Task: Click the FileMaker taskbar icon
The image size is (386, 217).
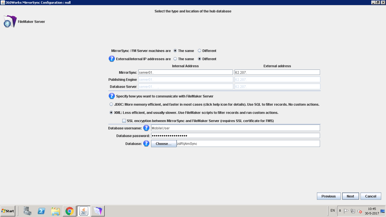Action: [98, 211]
